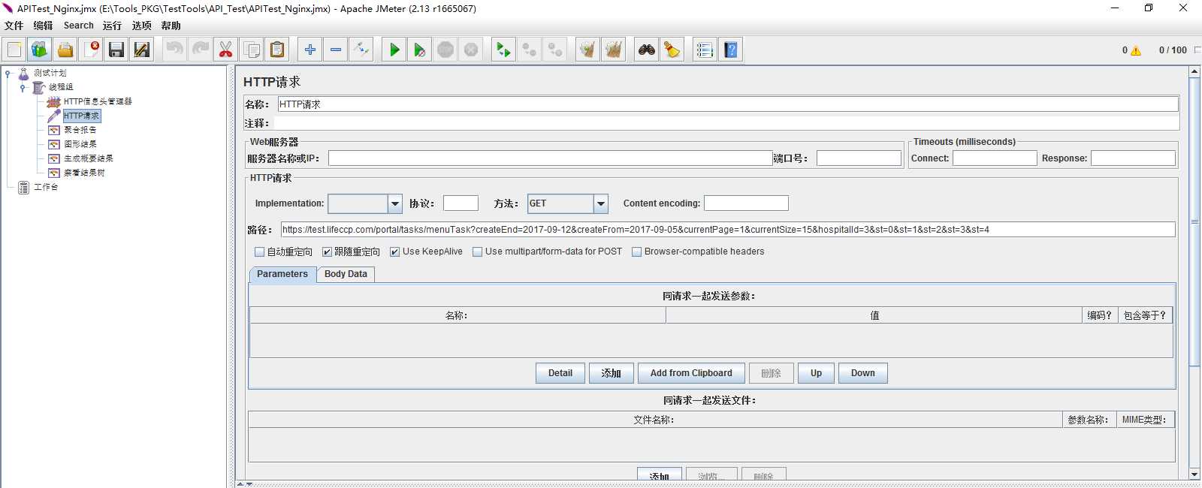Select 聚合报告 in the tree

pyautogui.click(x=80, y=130)
